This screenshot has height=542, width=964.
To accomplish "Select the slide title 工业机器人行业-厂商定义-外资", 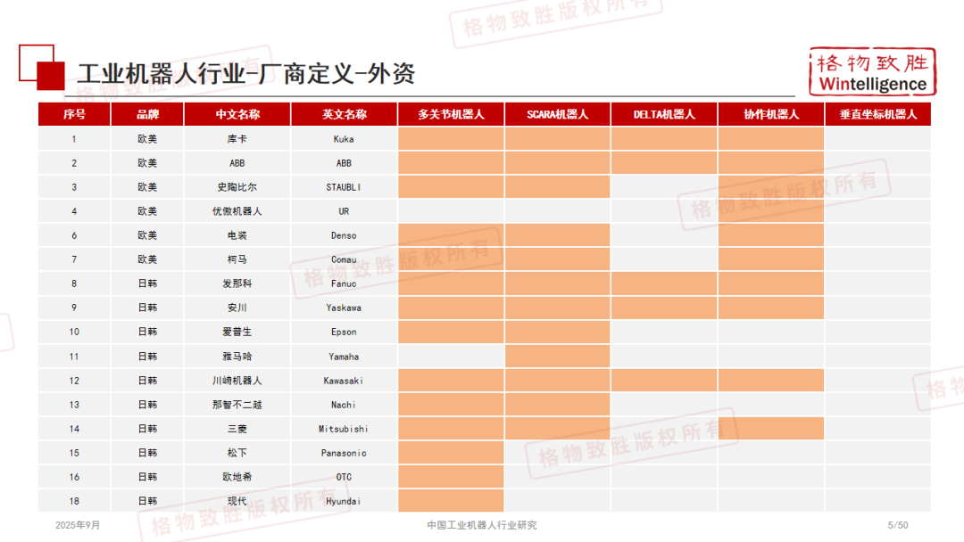I will 246,74.
